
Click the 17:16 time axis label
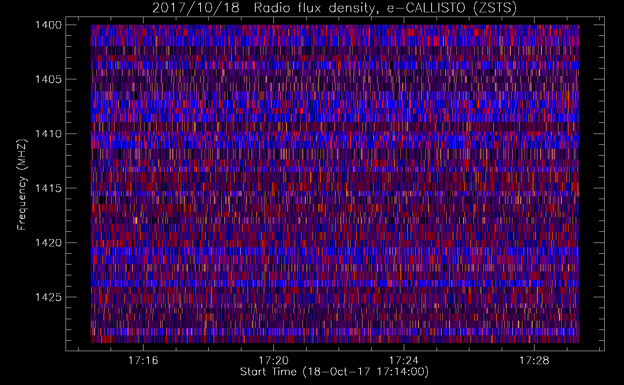click(x=143, y=361)
